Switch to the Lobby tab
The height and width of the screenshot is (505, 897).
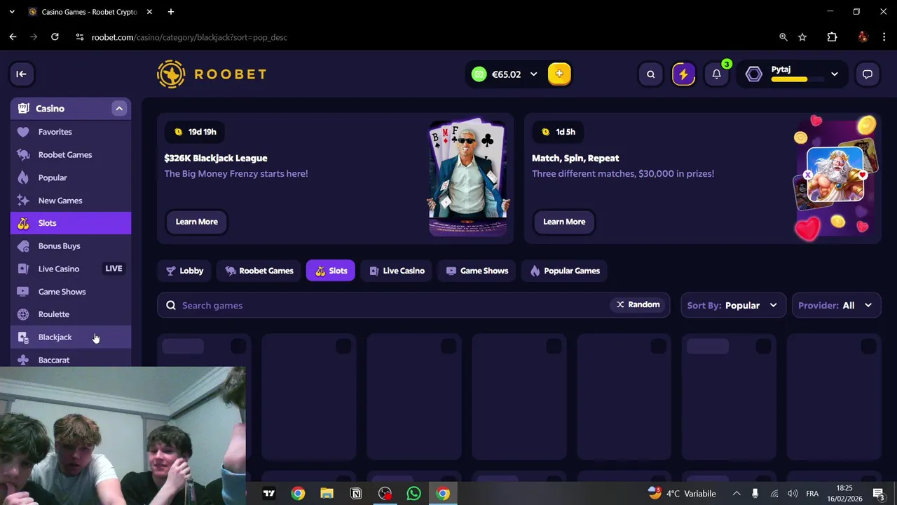pyautogui.click(x=184, y=271)
